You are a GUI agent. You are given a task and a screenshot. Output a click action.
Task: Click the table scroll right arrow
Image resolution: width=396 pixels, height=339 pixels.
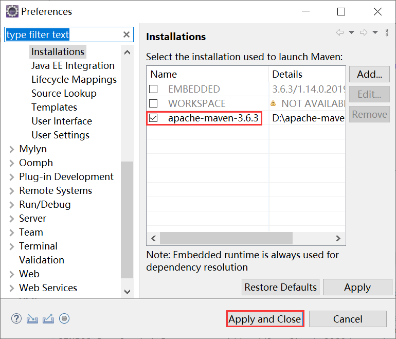pyautogui.click(x=338, y=238)
